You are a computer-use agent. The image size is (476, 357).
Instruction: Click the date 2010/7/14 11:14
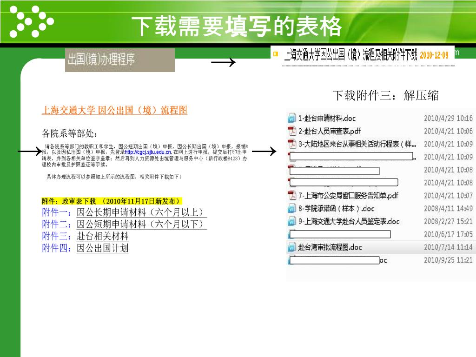click(448, 247)
